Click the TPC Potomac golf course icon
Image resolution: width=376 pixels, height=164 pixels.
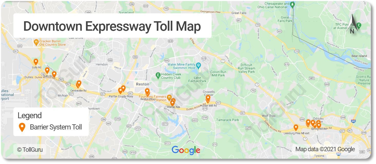(359, 26)
